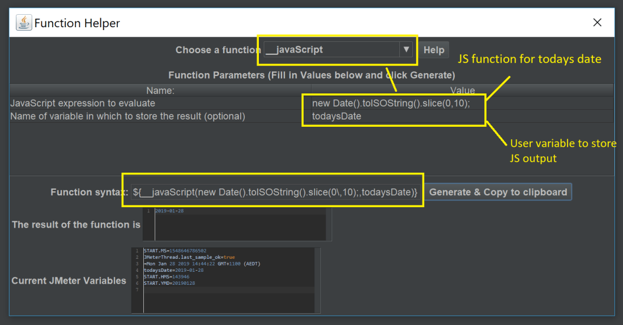Screen dimensions: 623x325
Task: Click the 'Function syntax:' label
Action: point(89,193)
